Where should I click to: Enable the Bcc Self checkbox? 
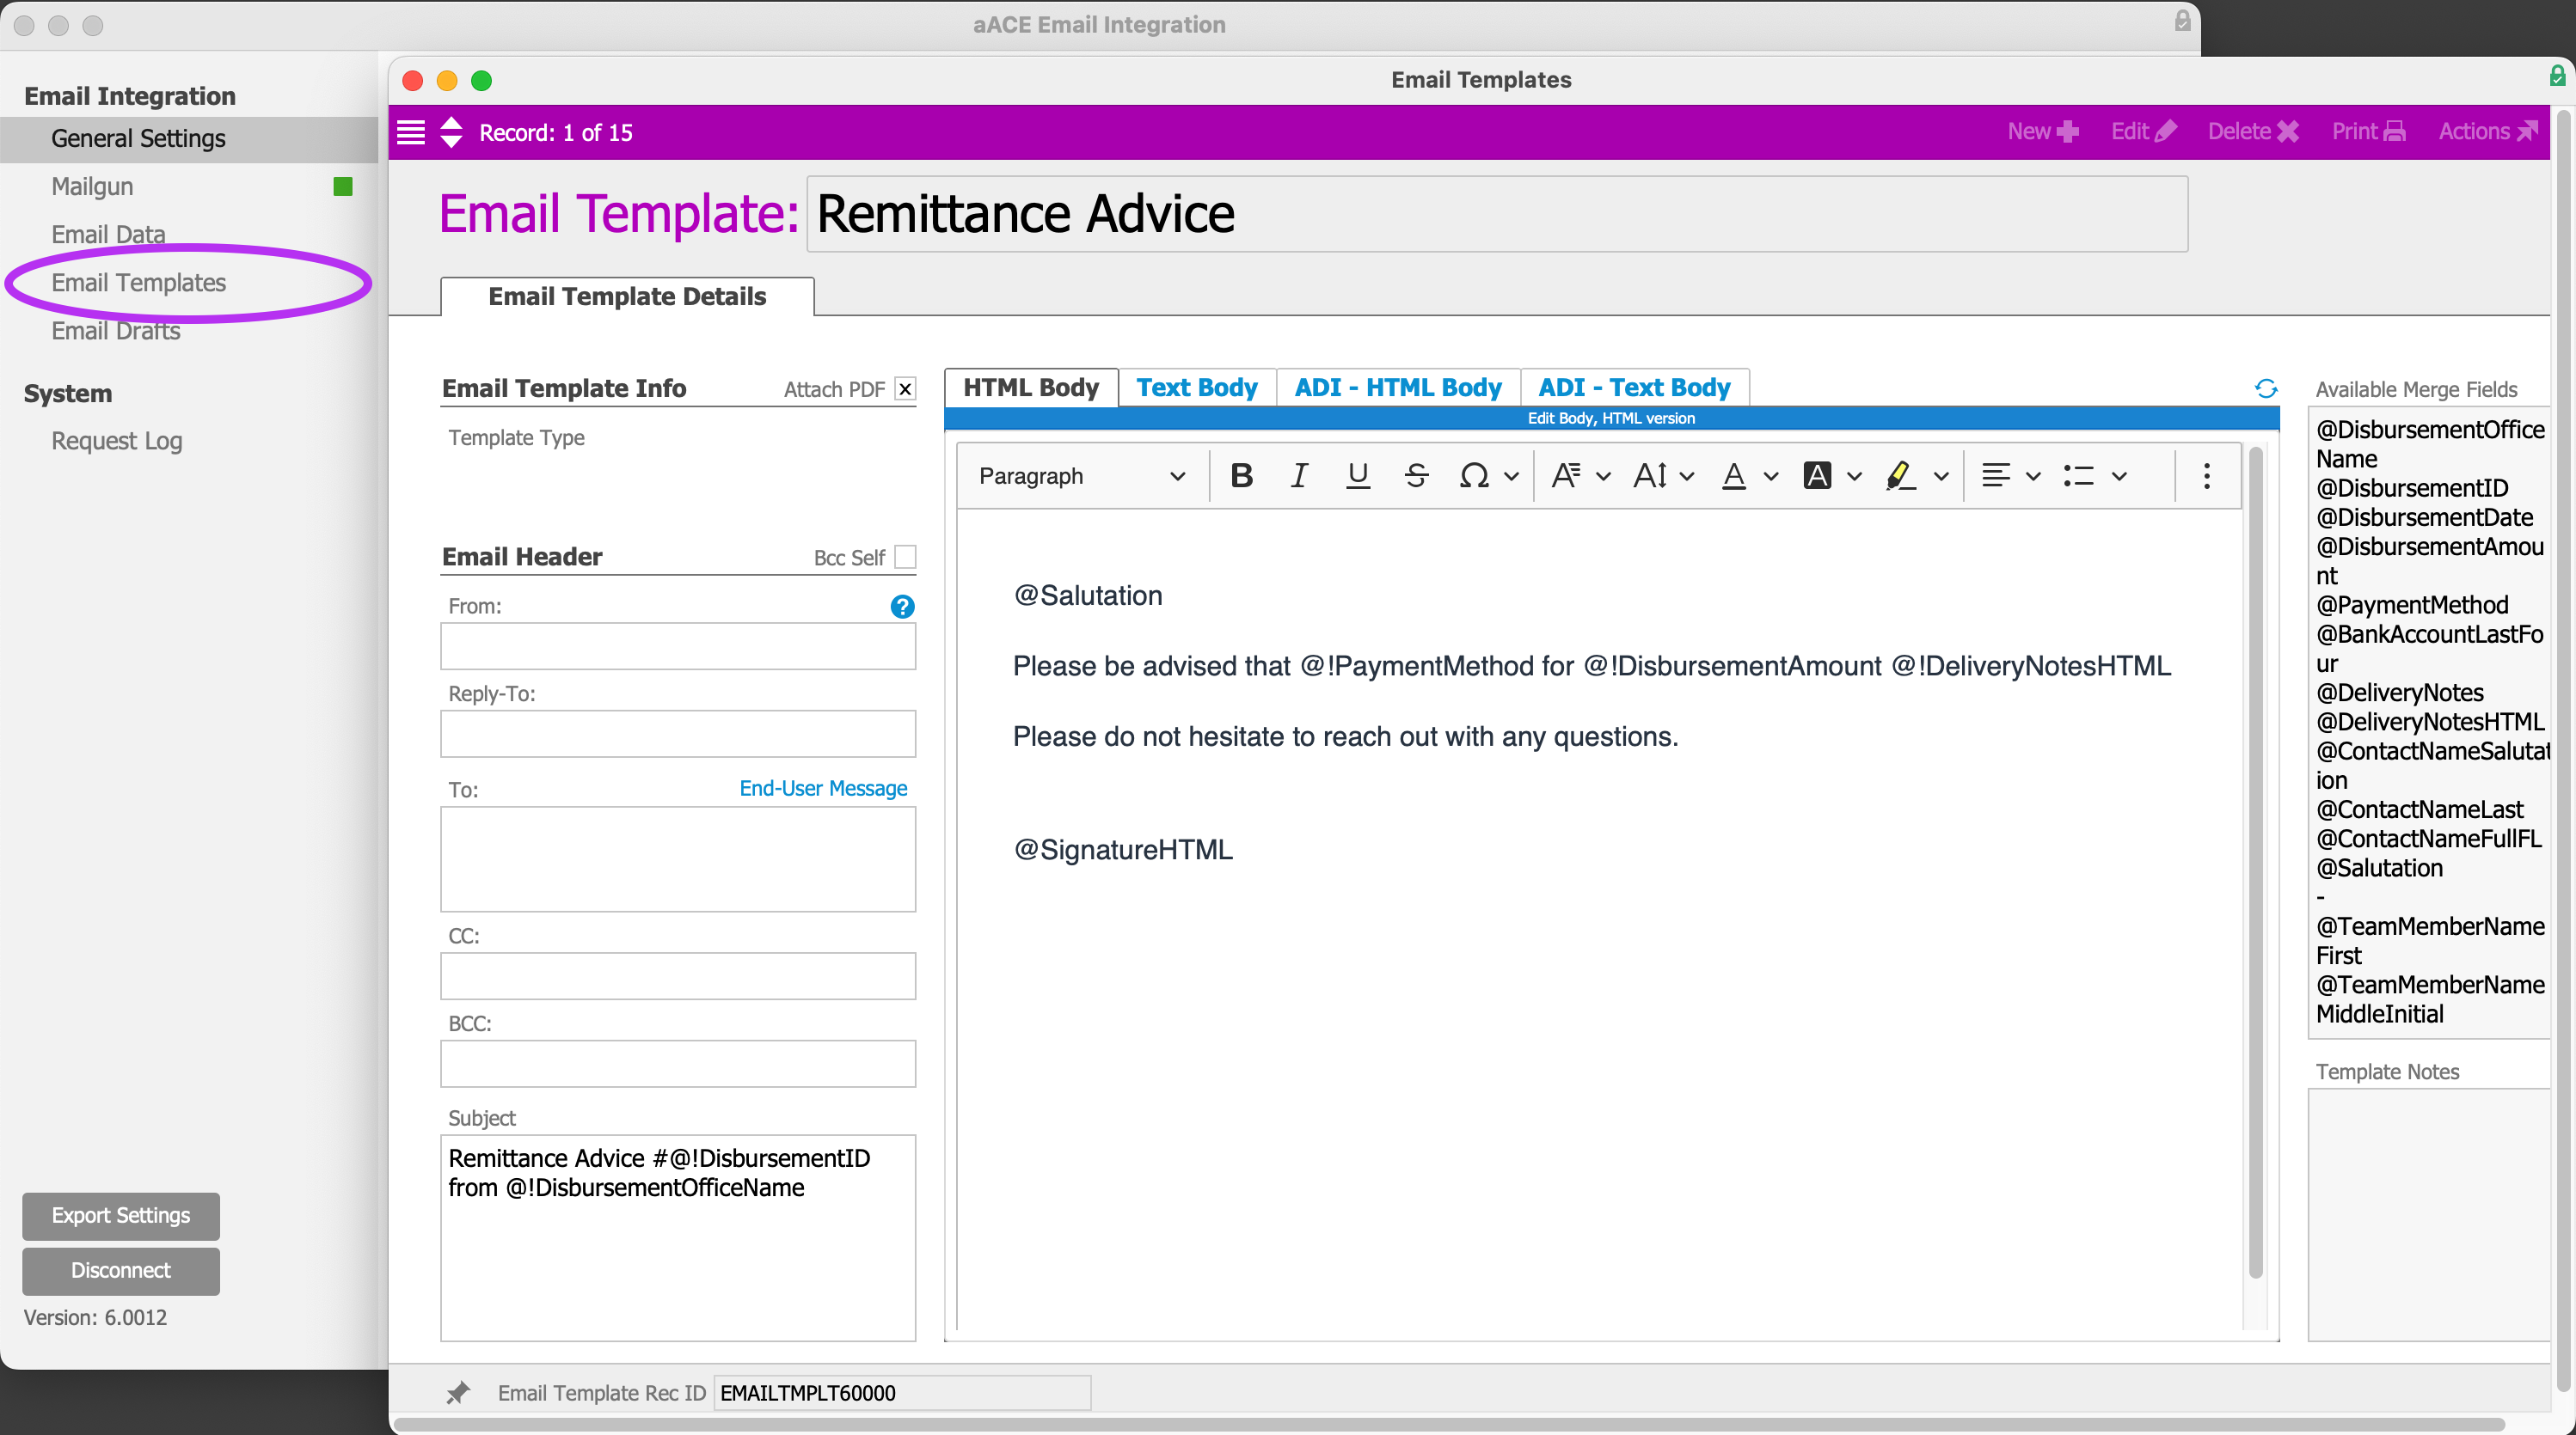coord(904,557)
